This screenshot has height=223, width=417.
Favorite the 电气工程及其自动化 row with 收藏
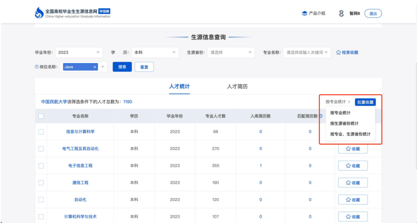(353, 149)
